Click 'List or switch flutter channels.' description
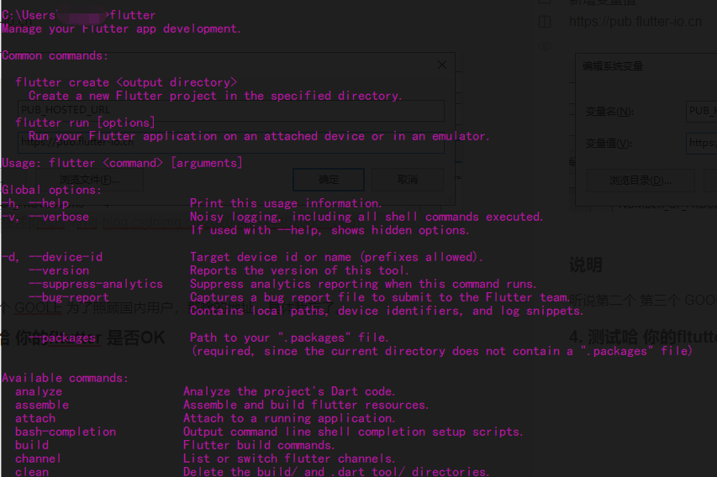The image size is (717, 477). tap(289, 459)
